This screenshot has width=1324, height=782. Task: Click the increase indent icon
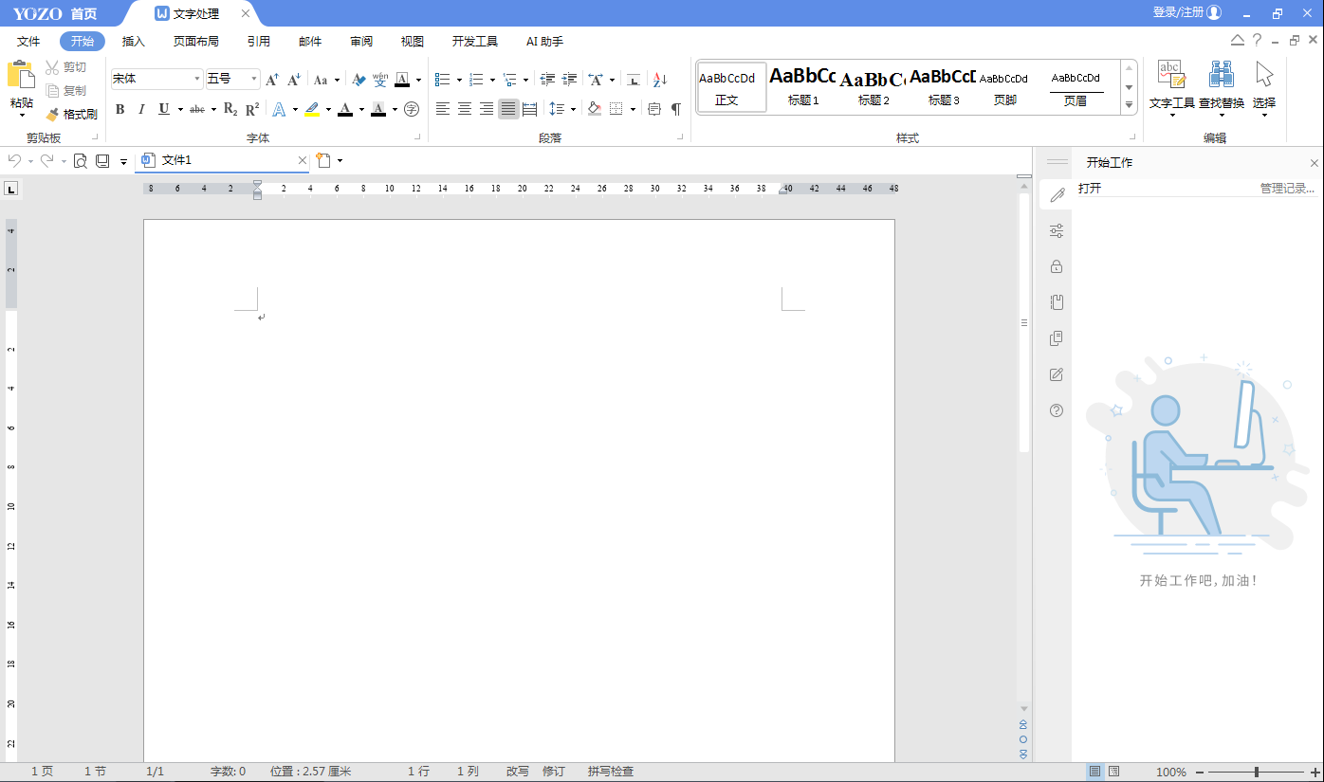(x=569, y=80)
